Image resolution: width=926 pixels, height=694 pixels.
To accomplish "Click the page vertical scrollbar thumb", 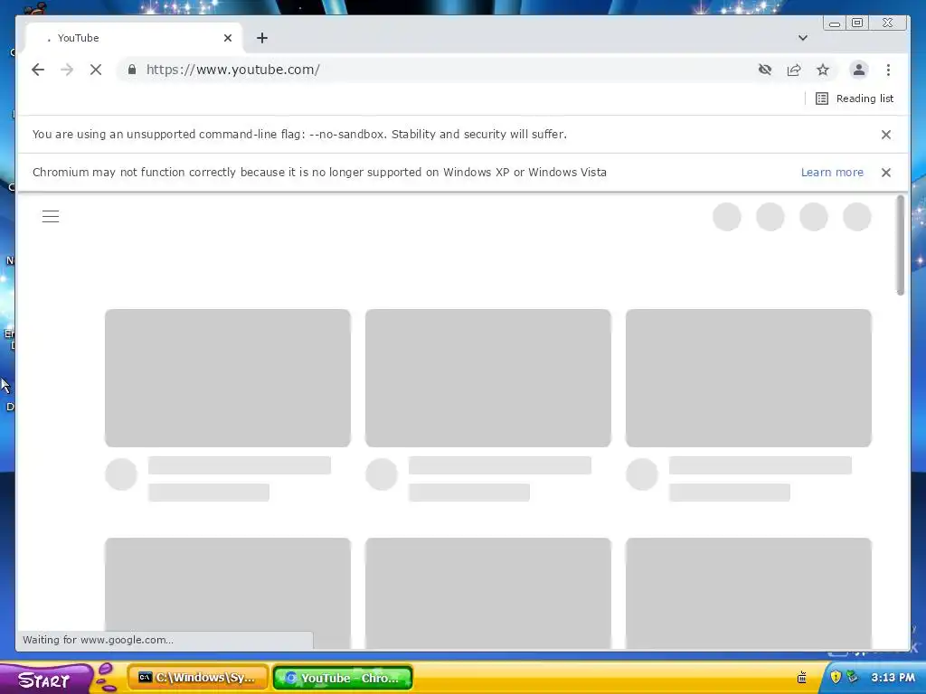I will [x=900, y=245].
